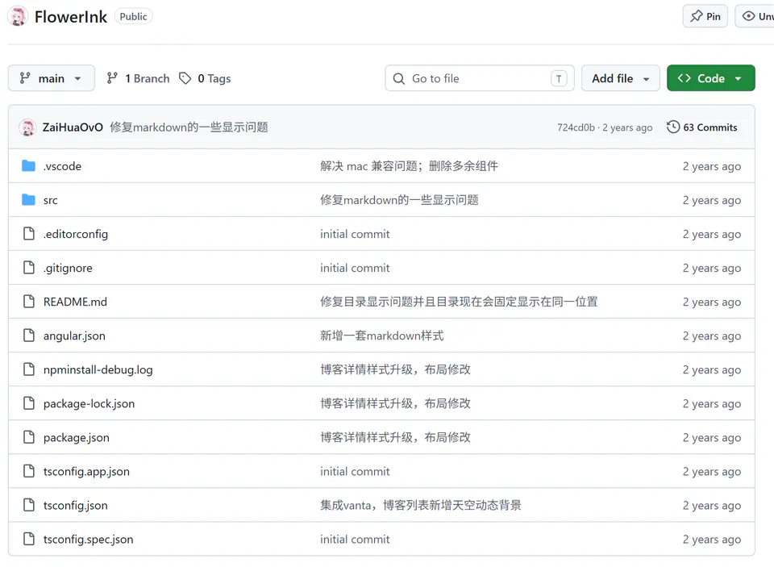Open the package.json file

(76, 438)
